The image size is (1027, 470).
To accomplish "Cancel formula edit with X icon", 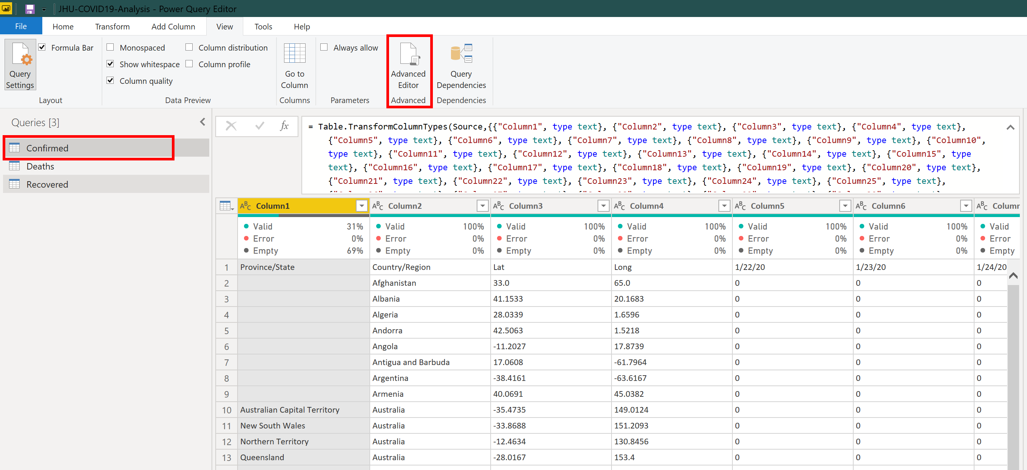I will 231,126.
